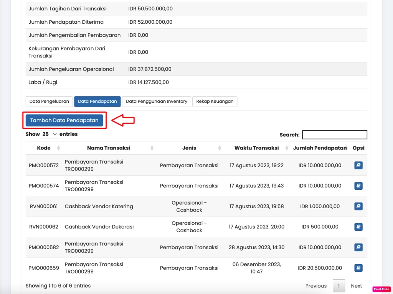
Task: Click book icon for Cashback Vendor Katering
Action: point(358,206)
